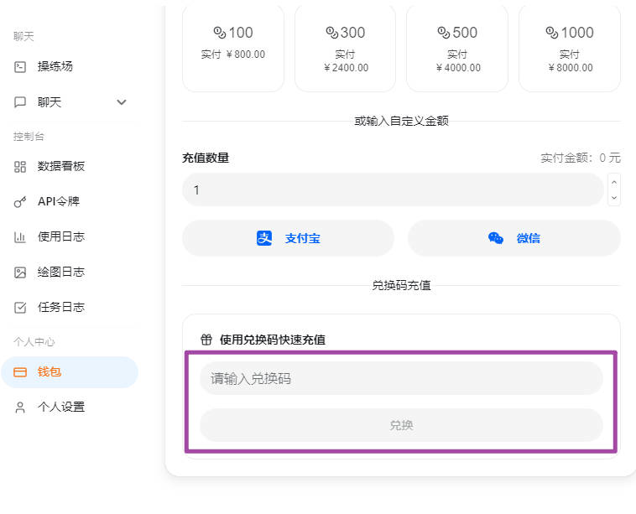Viewport: 636px width, 514px height.
Task: Choose the 300 recharge card
Action: pos(345,49)
